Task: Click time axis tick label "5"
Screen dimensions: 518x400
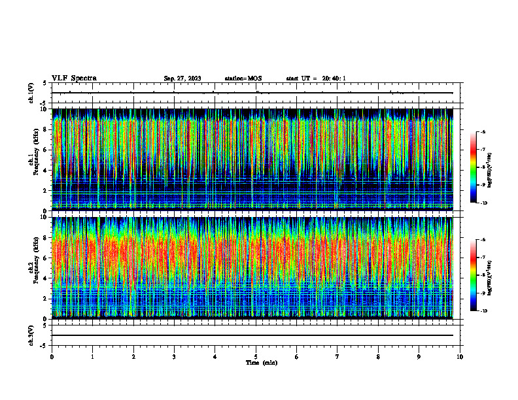Action: pos(256,357)
